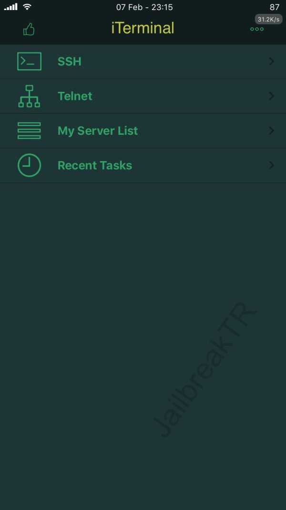Click the Recent Tasks clock icon
Image resolution: width=286 pixels, height=510 pixels.
click(x=29, y=165)
